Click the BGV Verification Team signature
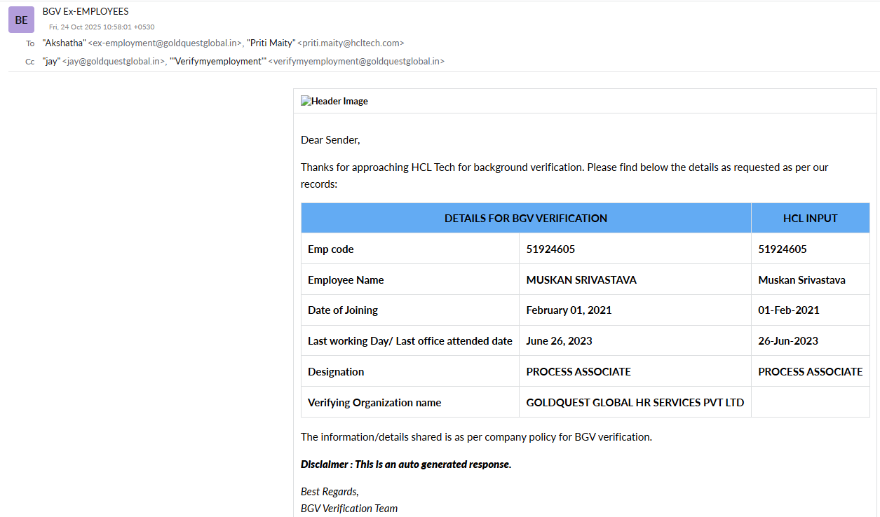Screen dimensions: 880x517 (x=349, y=509)
